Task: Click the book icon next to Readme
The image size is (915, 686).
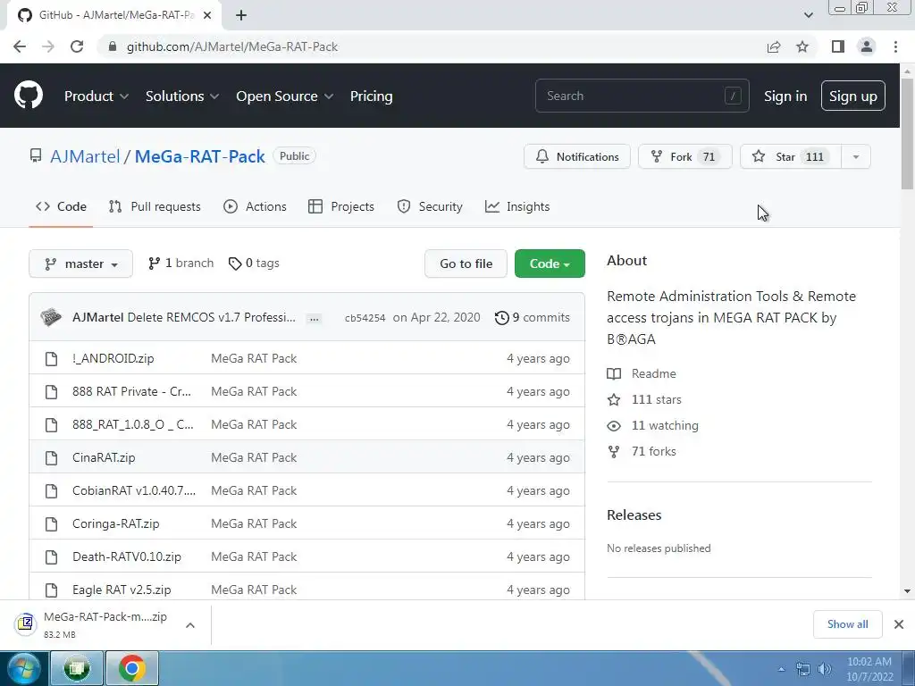Action: (614, 374)
